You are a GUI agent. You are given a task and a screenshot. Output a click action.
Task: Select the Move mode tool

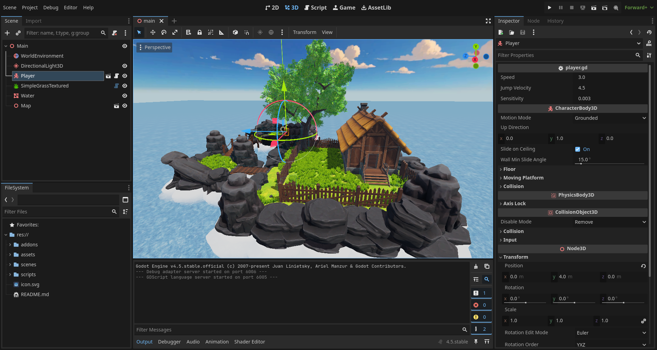[x=153, y=32]
